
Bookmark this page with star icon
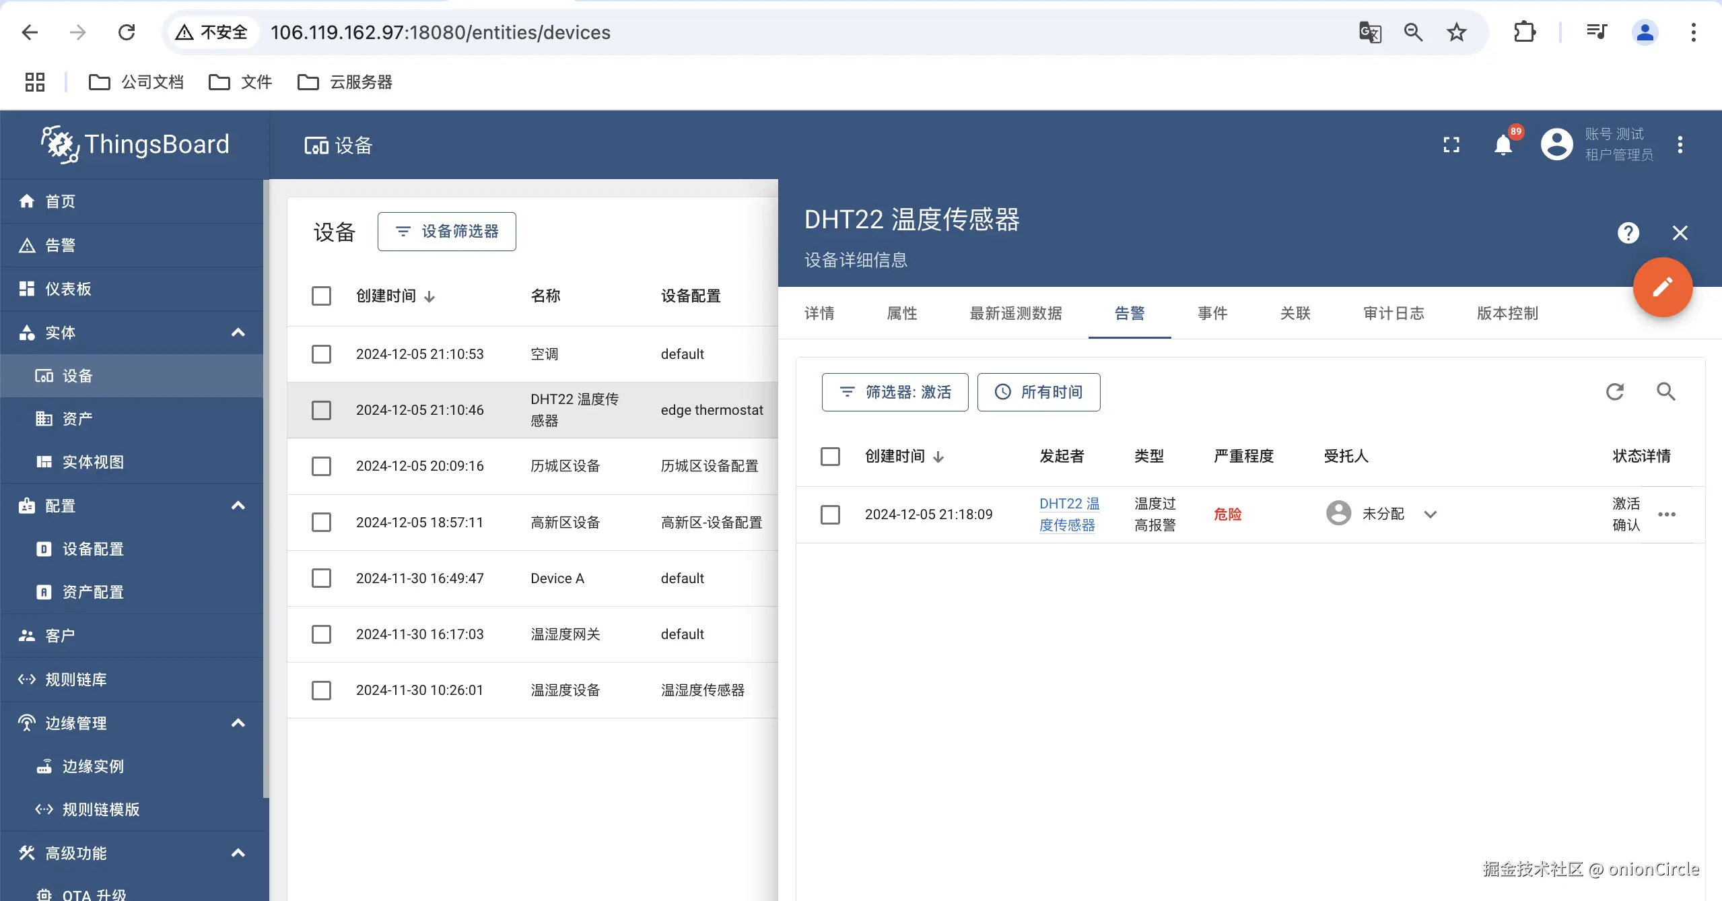point(1457,32)
